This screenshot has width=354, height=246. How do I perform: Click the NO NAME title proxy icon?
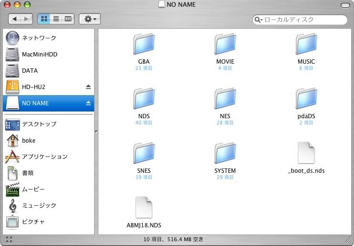click(161, 4)
